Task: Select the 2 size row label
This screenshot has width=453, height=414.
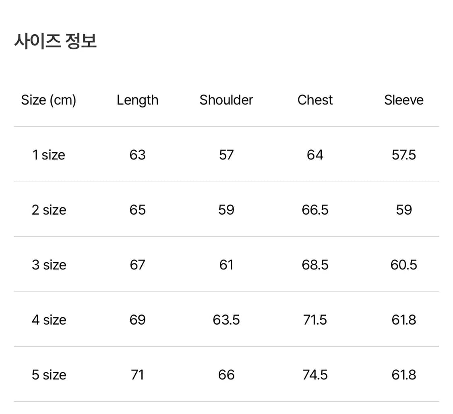Action: (49, 210)
